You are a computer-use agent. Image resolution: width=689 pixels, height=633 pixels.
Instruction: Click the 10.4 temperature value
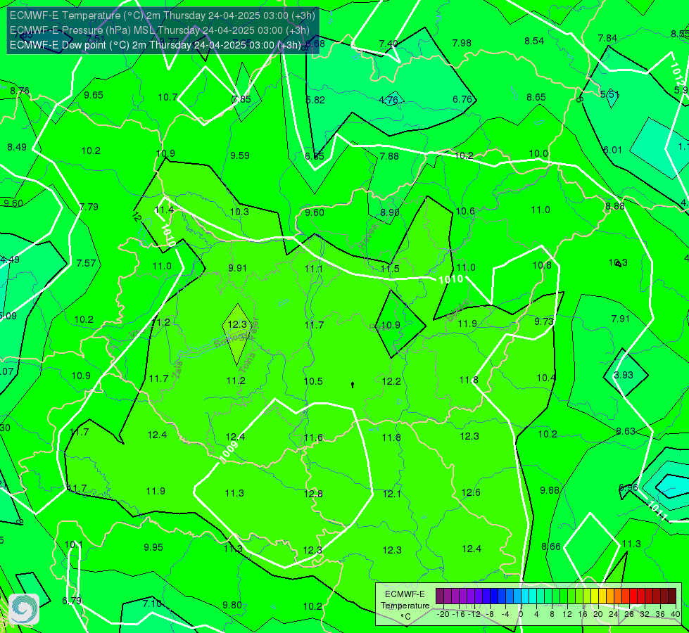coord(546,378)
